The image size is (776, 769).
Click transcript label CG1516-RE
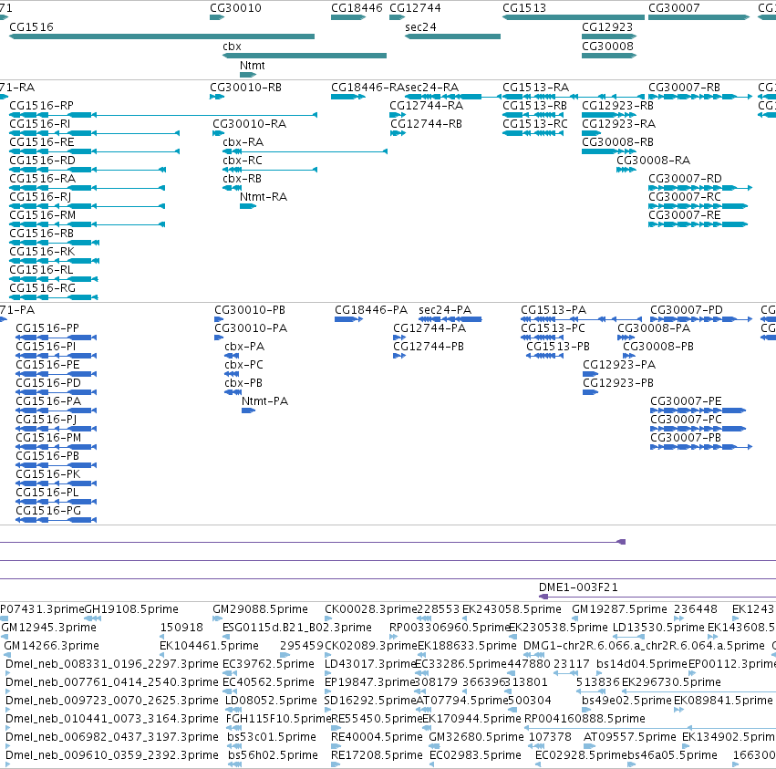click(42, 142)
